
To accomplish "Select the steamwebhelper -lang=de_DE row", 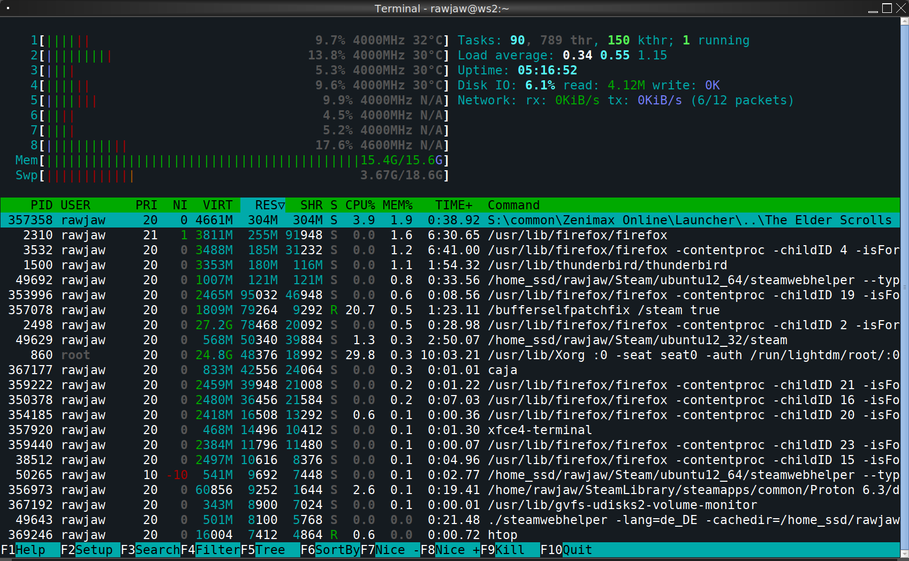I will [450, 520].
